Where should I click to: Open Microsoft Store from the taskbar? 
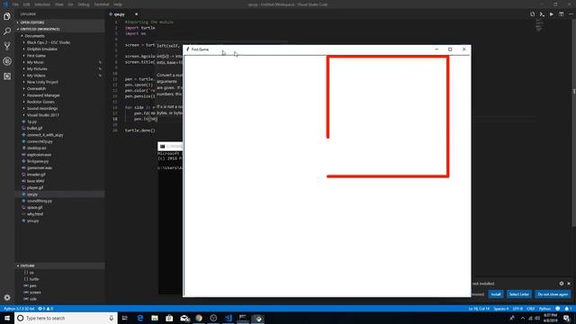[169, 318]
